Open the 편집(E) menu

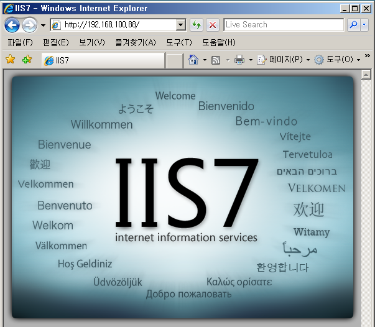click(x=56, y=42)
